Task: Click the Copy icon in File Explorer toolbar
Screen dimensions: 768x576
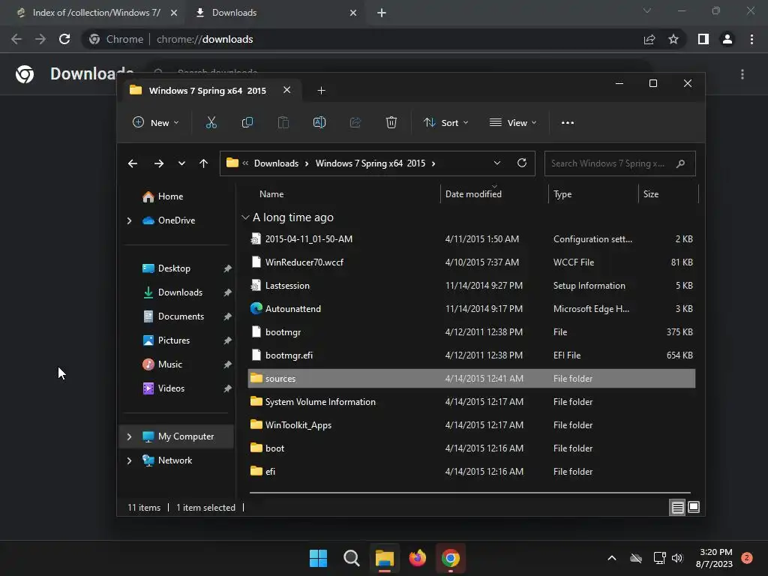Action: point(247,122)
